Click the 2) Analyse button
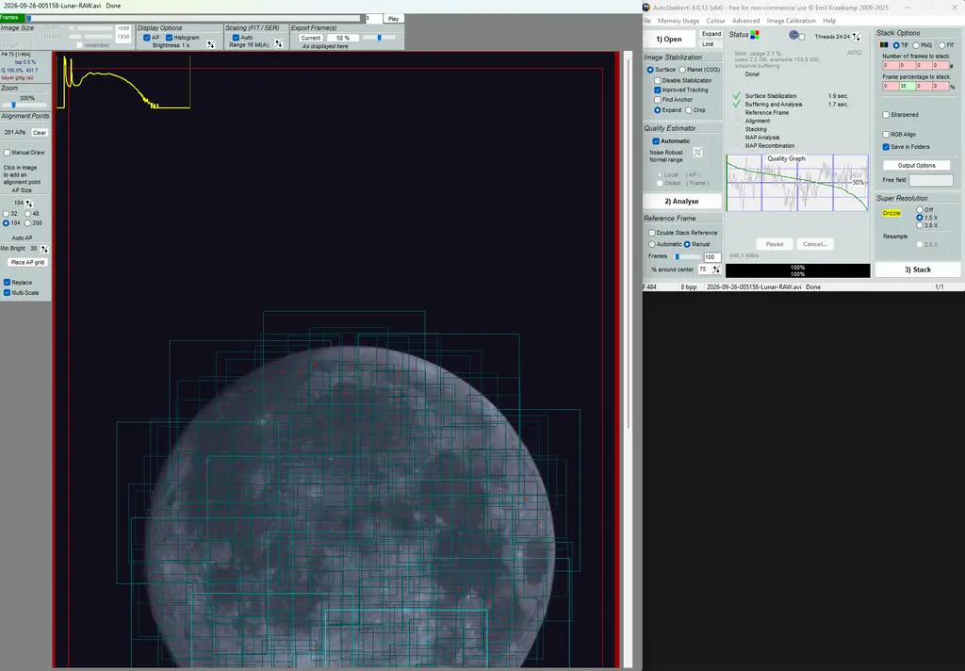965x671 pixels. 682,202
